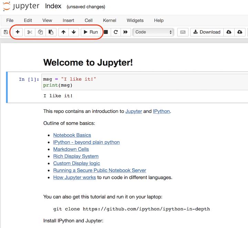
Task: Click the Download button
Action: tap(207, 32)
